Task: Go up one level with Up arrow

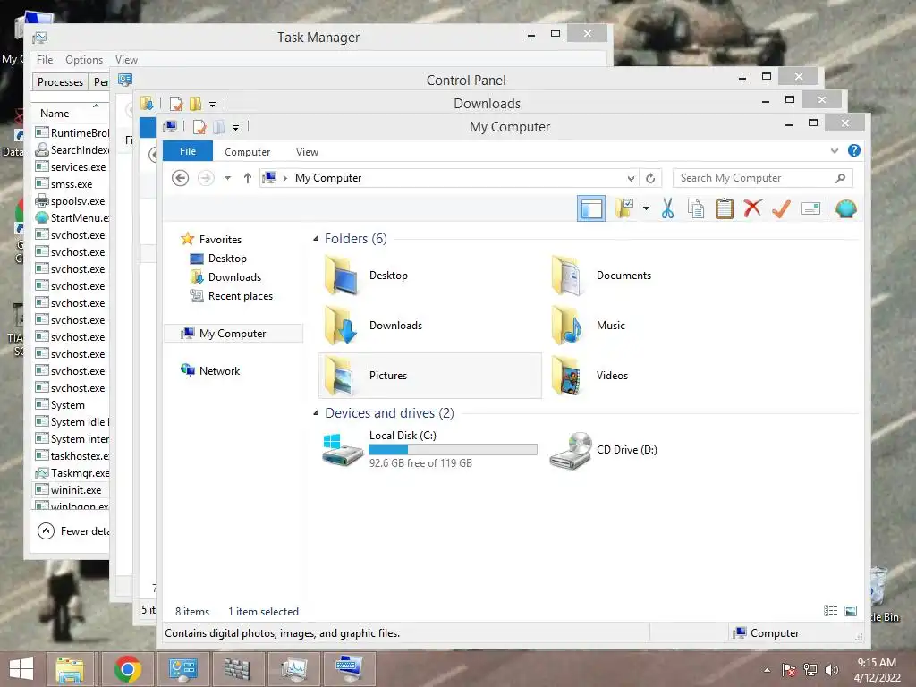Action: (248, 178)
